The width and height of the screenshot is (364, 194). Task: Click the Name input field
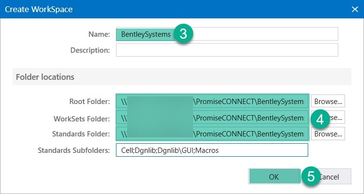click(x=227, y=34)
